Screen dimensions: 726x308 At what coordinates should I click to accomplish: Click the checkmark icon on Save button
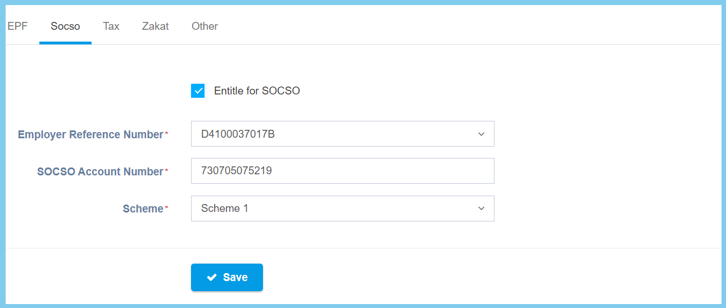pos(212,278)
